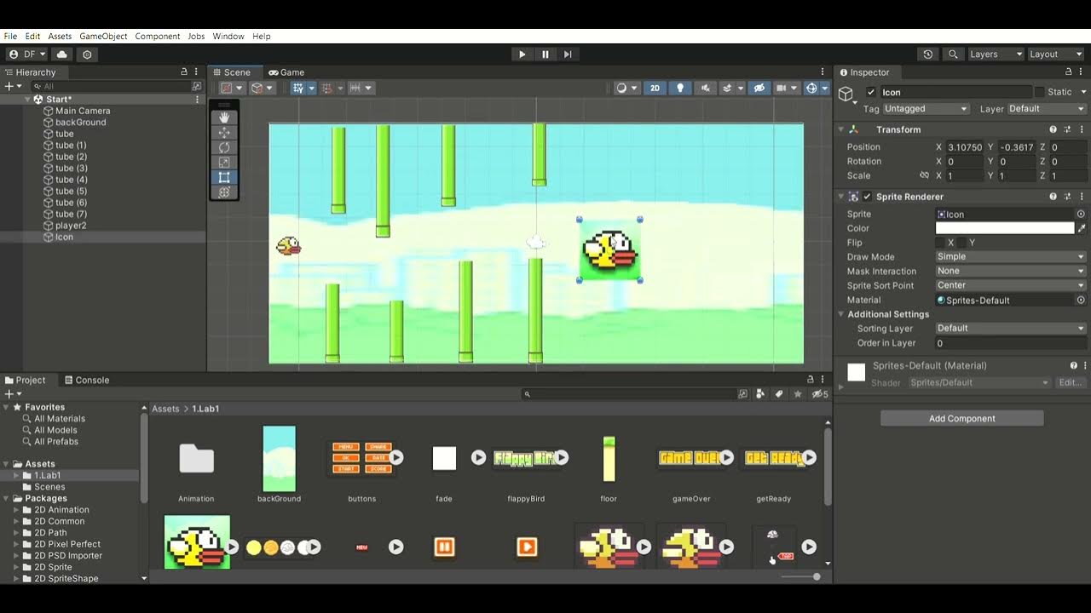Toggle hidden objects visibility in Scene
Image resolution: width=1091 pixels, height=613 pixels.
[x=758, y=88]
